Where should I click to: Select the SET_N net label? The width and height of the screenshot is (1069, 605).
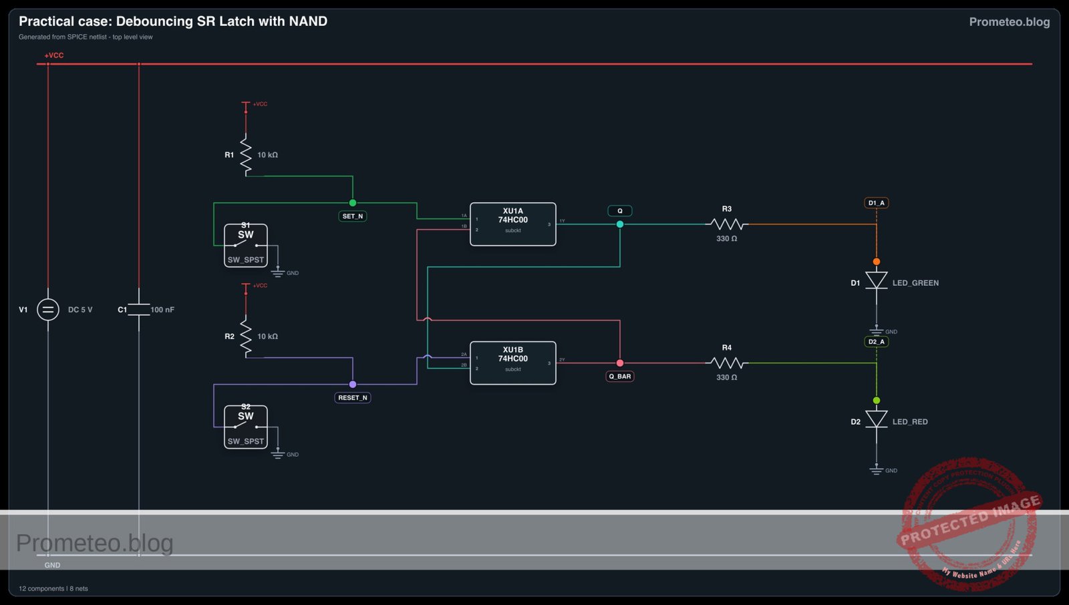pyautogui.click(x=353, y=216)
